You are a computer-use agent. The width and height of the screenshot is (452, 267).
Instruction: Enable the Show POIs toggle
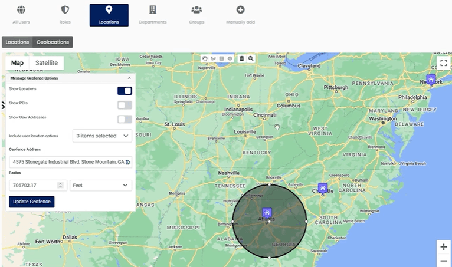(125, 105)
